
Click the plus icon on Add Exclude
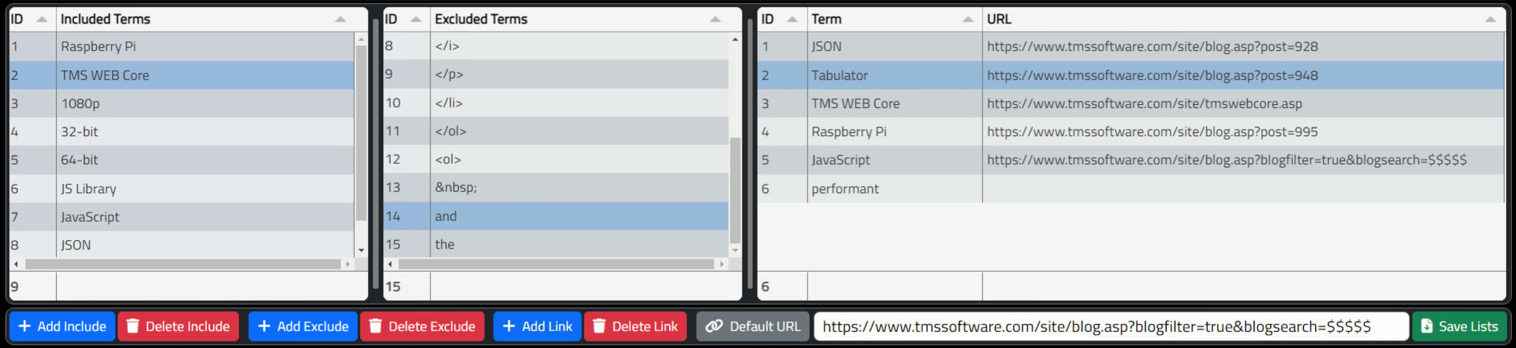pos(264,326)
